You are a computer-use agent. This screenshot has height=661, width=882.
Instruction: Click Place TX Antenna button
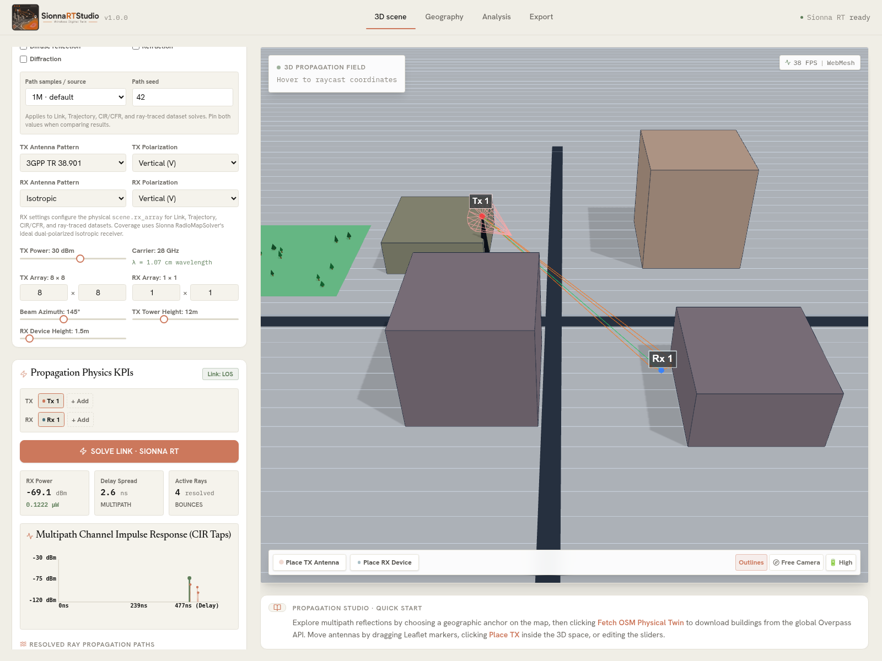[309, 562]
